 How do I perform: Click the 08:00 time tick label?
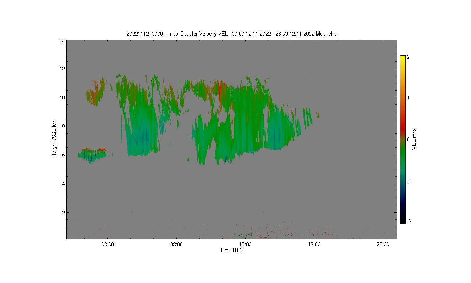176,245
